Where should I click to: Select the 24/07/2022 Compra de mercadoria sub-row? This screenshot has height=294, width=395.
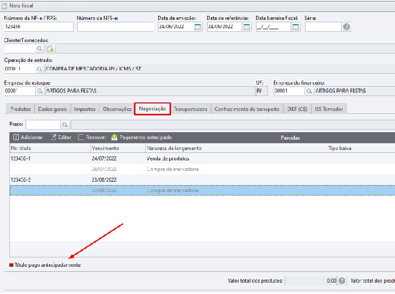(x=202, y=169)
